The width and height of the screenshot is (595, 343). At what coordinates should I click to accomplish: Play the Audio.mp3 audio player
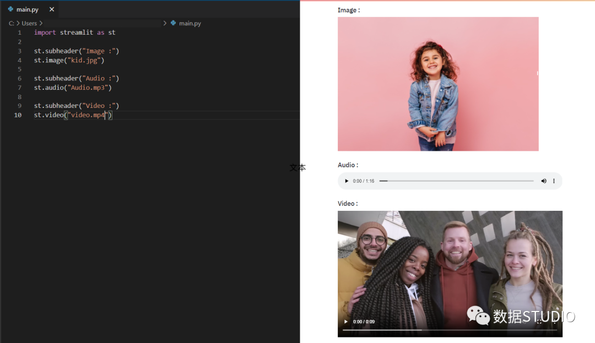(x=347, y=181)
